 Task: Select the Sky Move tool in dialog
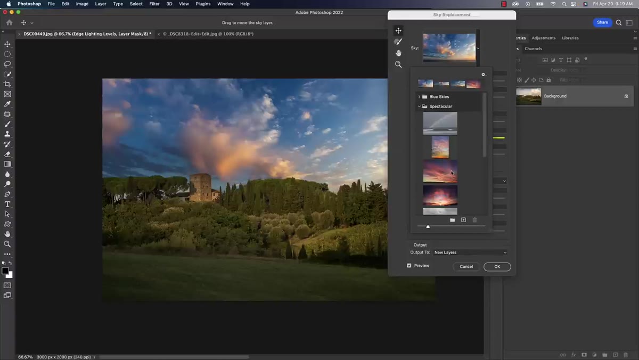(398, 30)
